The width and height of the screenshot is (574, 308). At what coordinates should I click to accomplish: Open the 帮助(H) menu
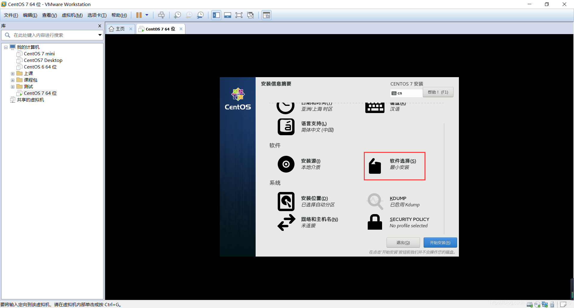[119, 15]
